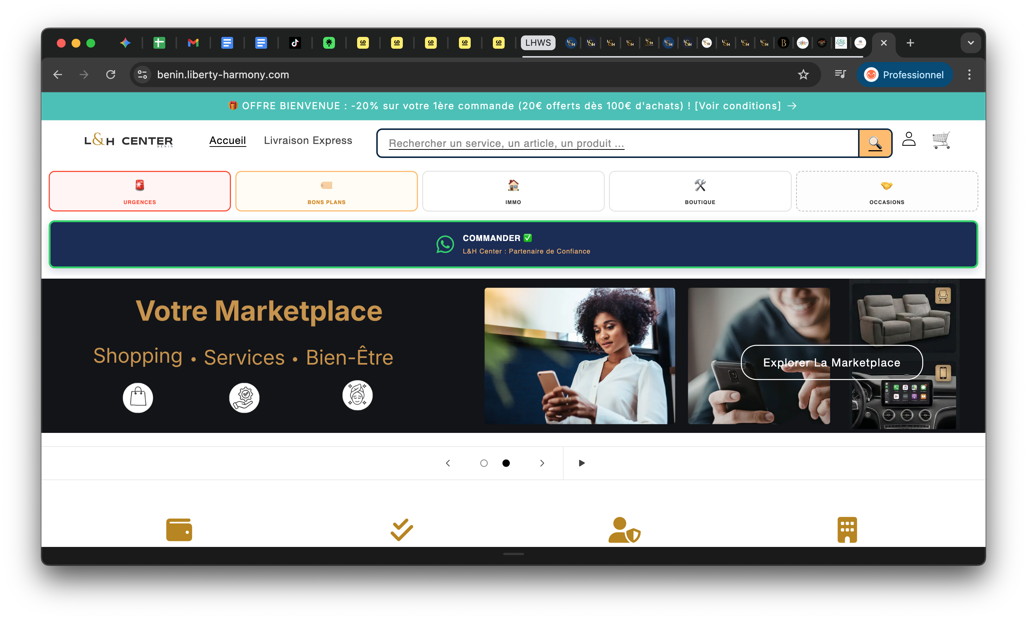The width and height of the screenshot is (1027, 620).
Task: Click the gold wallet icon
Action: (x=179, y=530)
